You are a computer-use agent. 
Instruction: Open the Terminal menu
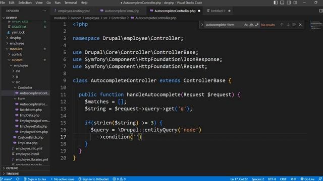(71, 3)
